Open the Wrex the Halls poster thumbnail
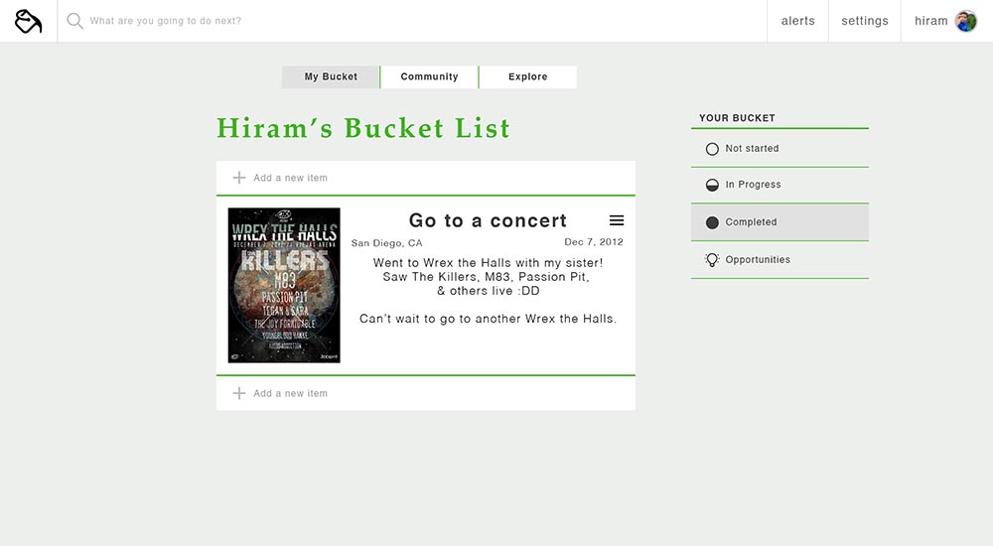993x546 pixels. point(284,285)
